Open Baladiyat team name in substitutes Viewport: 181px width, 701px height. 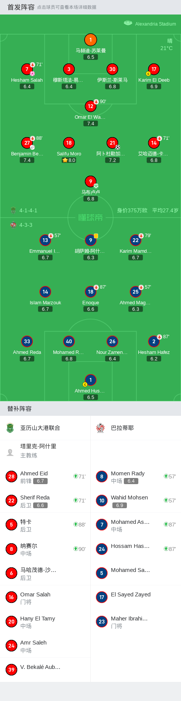122,428
